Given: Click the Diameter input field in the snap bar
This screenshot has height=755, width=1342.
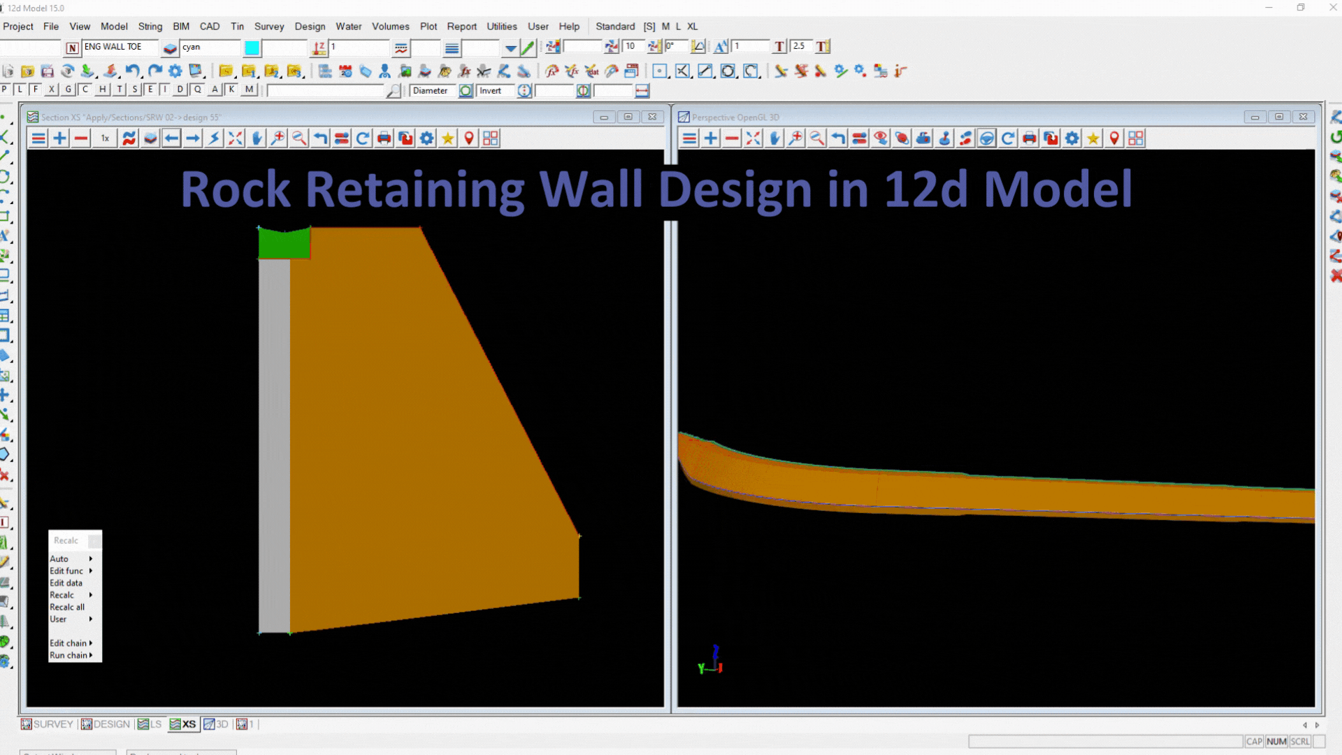Looking at the screenshot, I should pos(432,90).
